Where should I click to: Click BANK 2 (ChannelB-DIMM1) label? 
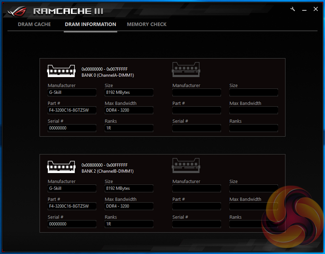pos(108,171)
